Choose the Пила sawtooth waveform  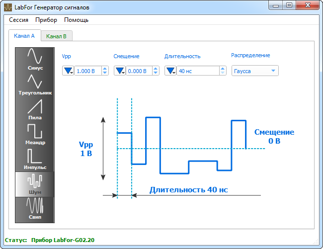click(x=35, y=109)
